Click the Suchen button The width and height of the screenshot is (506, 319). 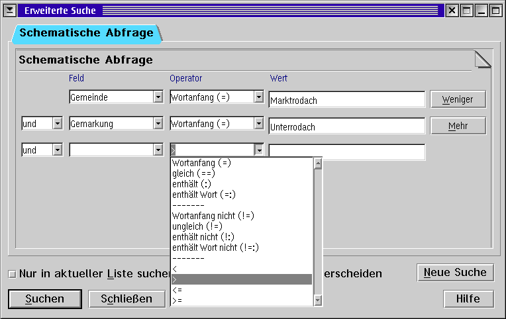(x=45, y=298)
